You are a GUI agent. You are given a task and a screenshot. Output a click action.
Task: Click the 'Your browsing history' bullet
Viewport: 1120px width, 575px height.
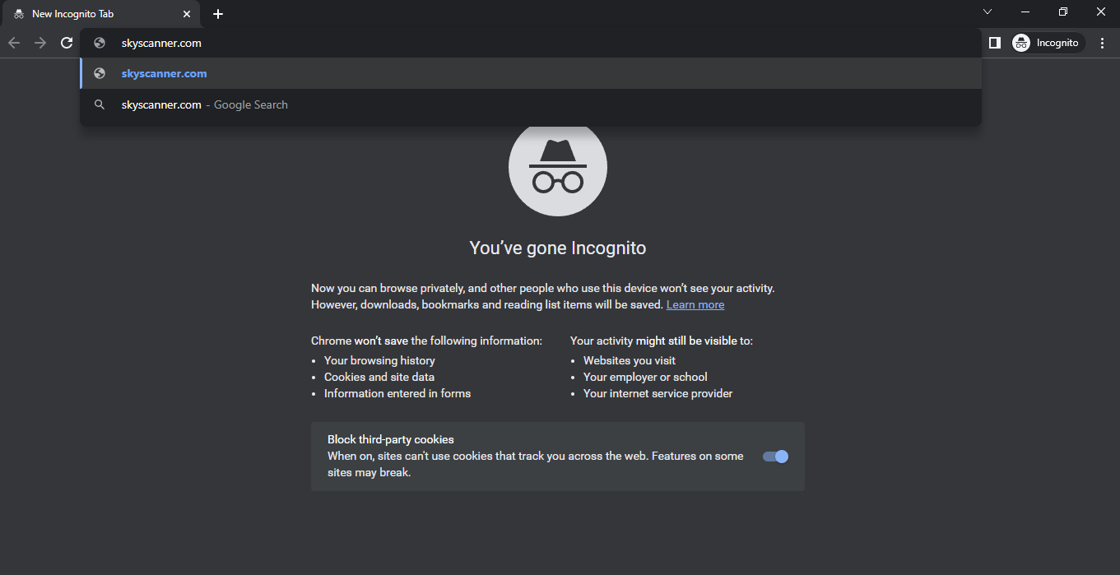379,360
